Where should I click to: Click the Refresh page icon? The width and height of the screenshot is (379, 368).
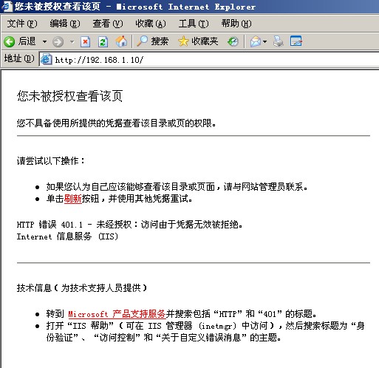pyautogui.click(x=103, y=41)
